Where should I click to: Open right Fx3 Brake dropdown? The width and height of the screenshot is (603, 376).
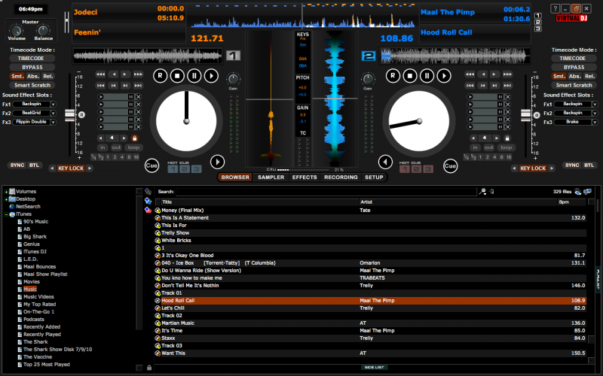[595, 122]
